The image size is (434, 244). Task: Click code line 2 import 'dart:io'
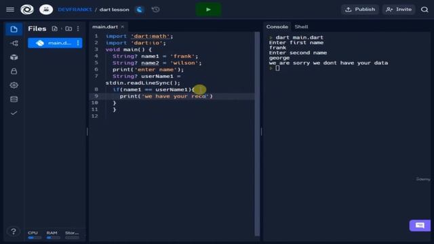(x=136, y=43)
